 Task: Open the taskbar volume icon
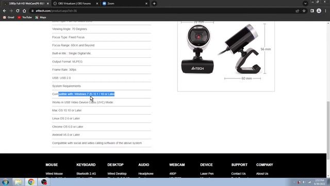coord(304,182)
